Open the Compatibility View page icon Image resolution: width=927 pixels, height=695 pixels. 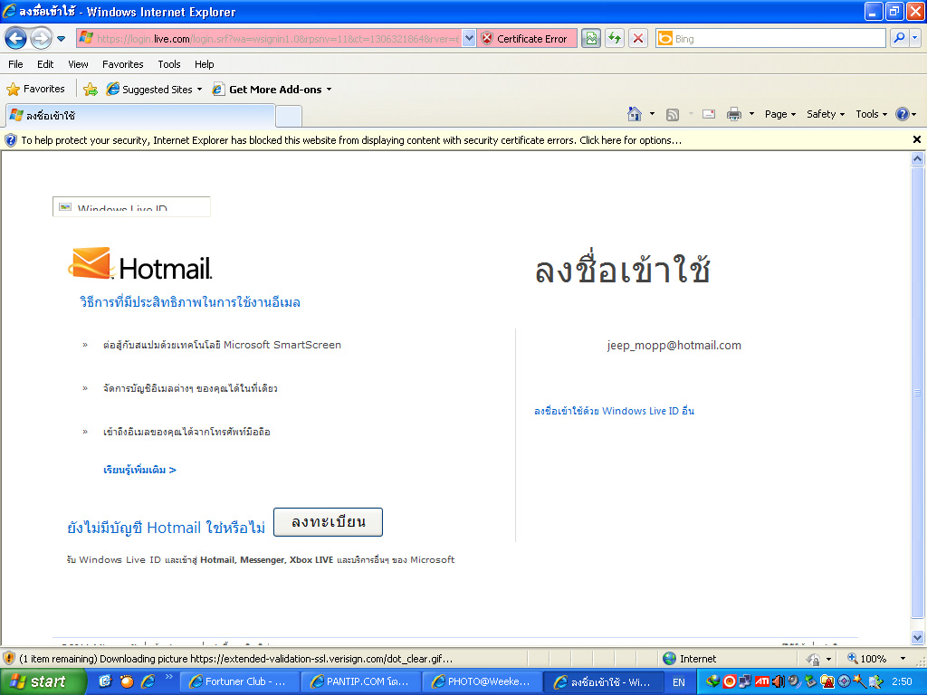tap(591, 39)
